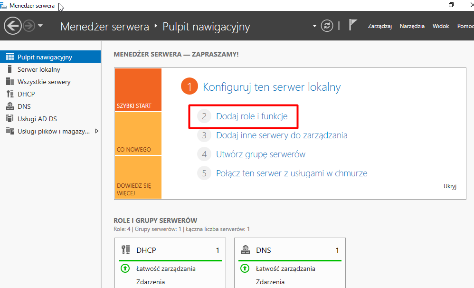The image size is (474, 288).
Task: Select Serwer lokalny in sidebar
Action: pyautogui.click(x=38, y=69)
